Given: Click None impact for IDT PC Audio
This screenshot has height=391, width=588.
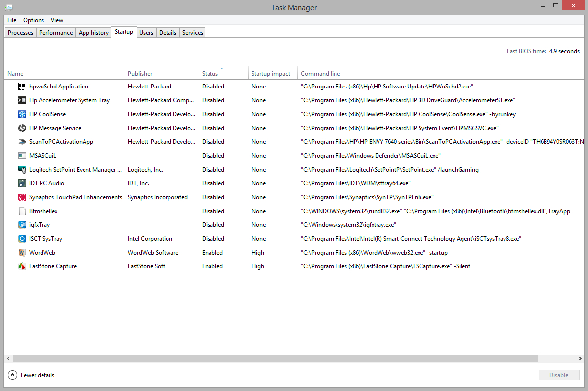Looking at the screenshot, I should tap(259, 183).
